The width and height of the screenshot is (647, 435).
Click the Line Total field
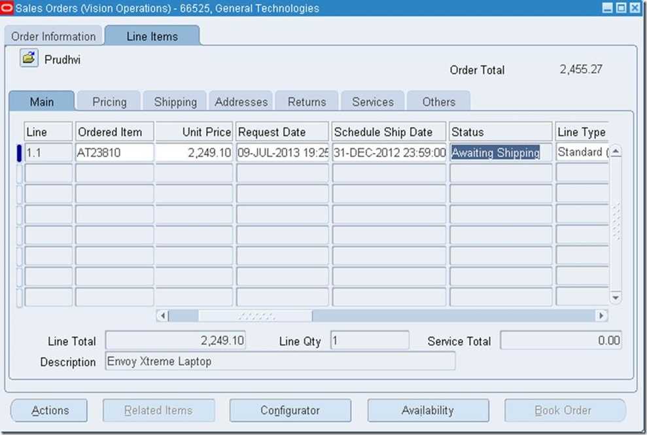click(x=175, y=341)
